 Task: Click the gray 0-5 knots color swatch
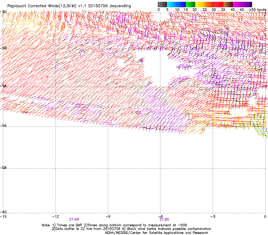click(162, 4)
